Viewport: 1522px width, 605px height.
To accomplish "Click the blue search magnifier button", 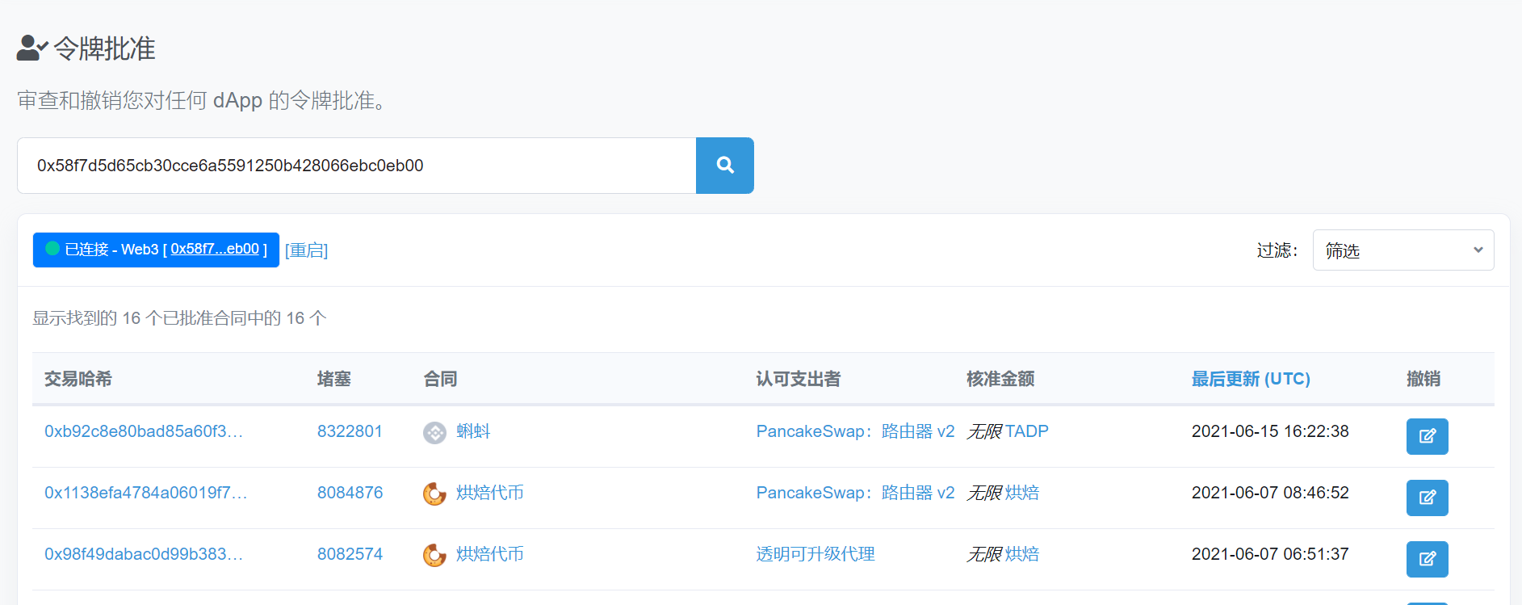I will (724, 166).
